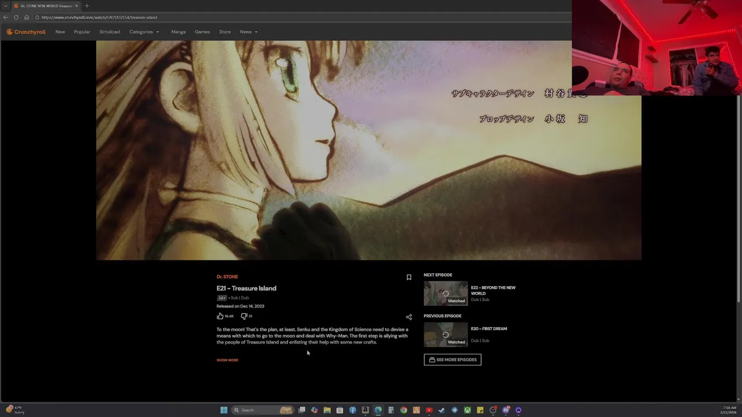Open E22 Beyond the New World thumbnail

446,294
